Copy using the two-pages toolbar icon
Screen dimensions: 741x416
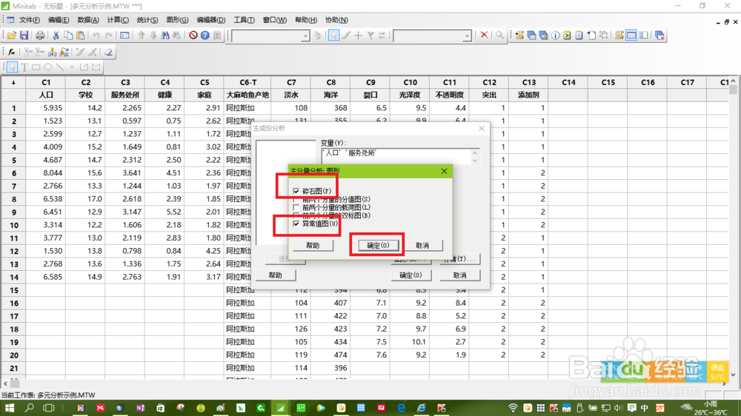[68, 36]
